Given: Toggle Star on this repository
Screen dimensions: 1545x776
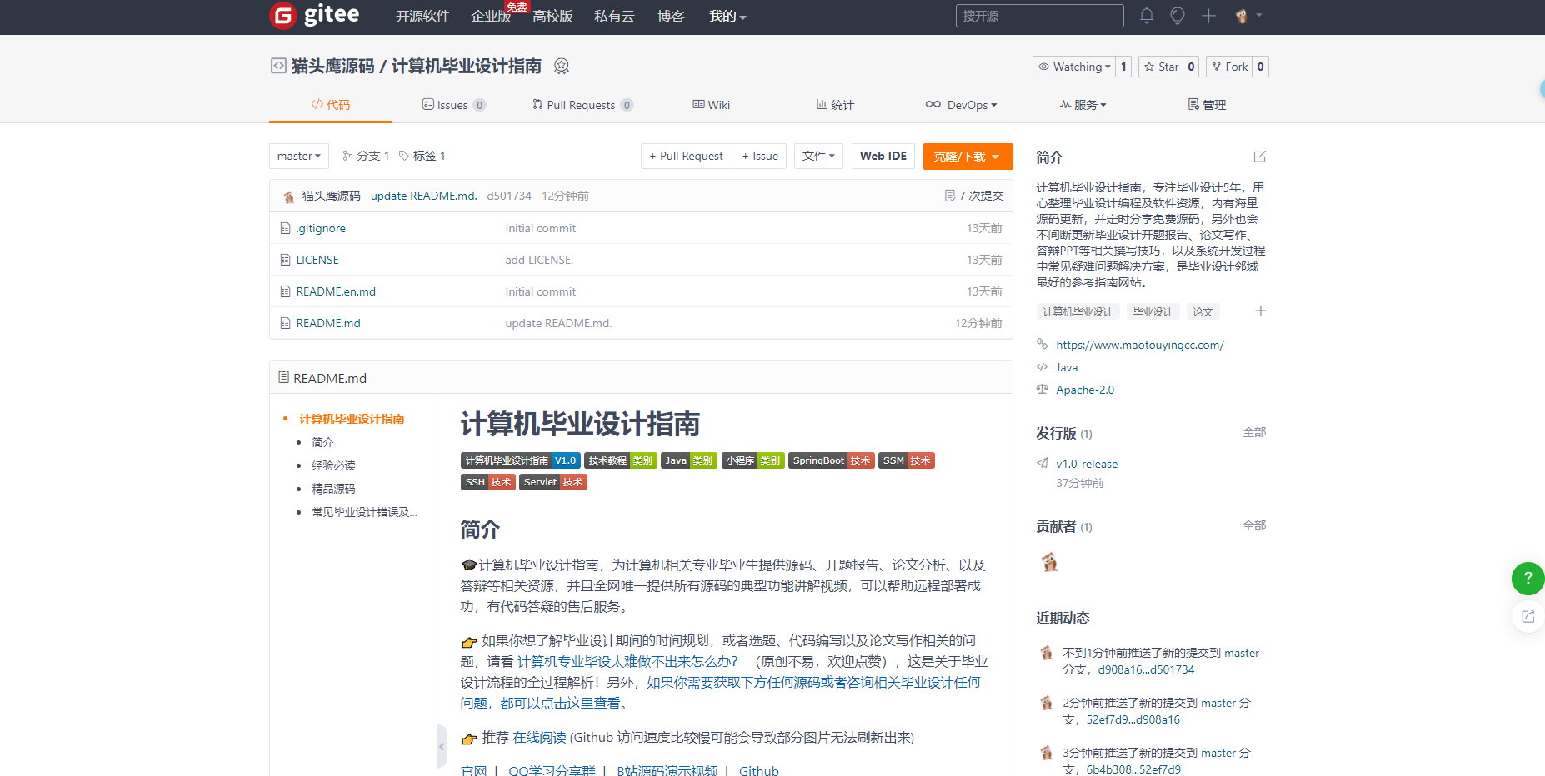Looking at the screenshot, I should pyautogui.click(x=1161, y=67).
